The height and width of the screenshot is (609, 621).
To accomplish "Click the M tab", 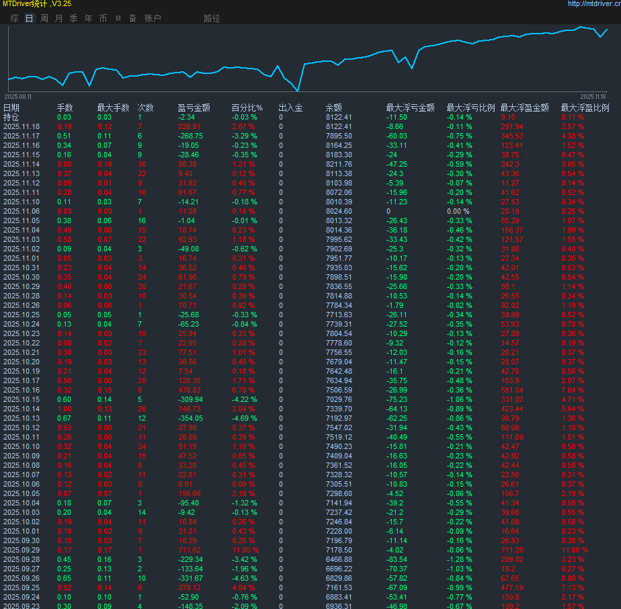I will (118, 18).
